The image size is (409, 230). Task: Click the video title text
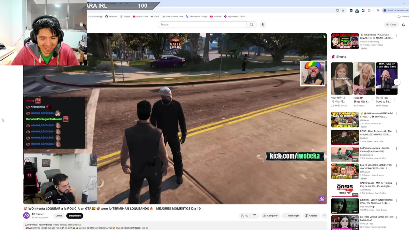(x=112, y=209)
